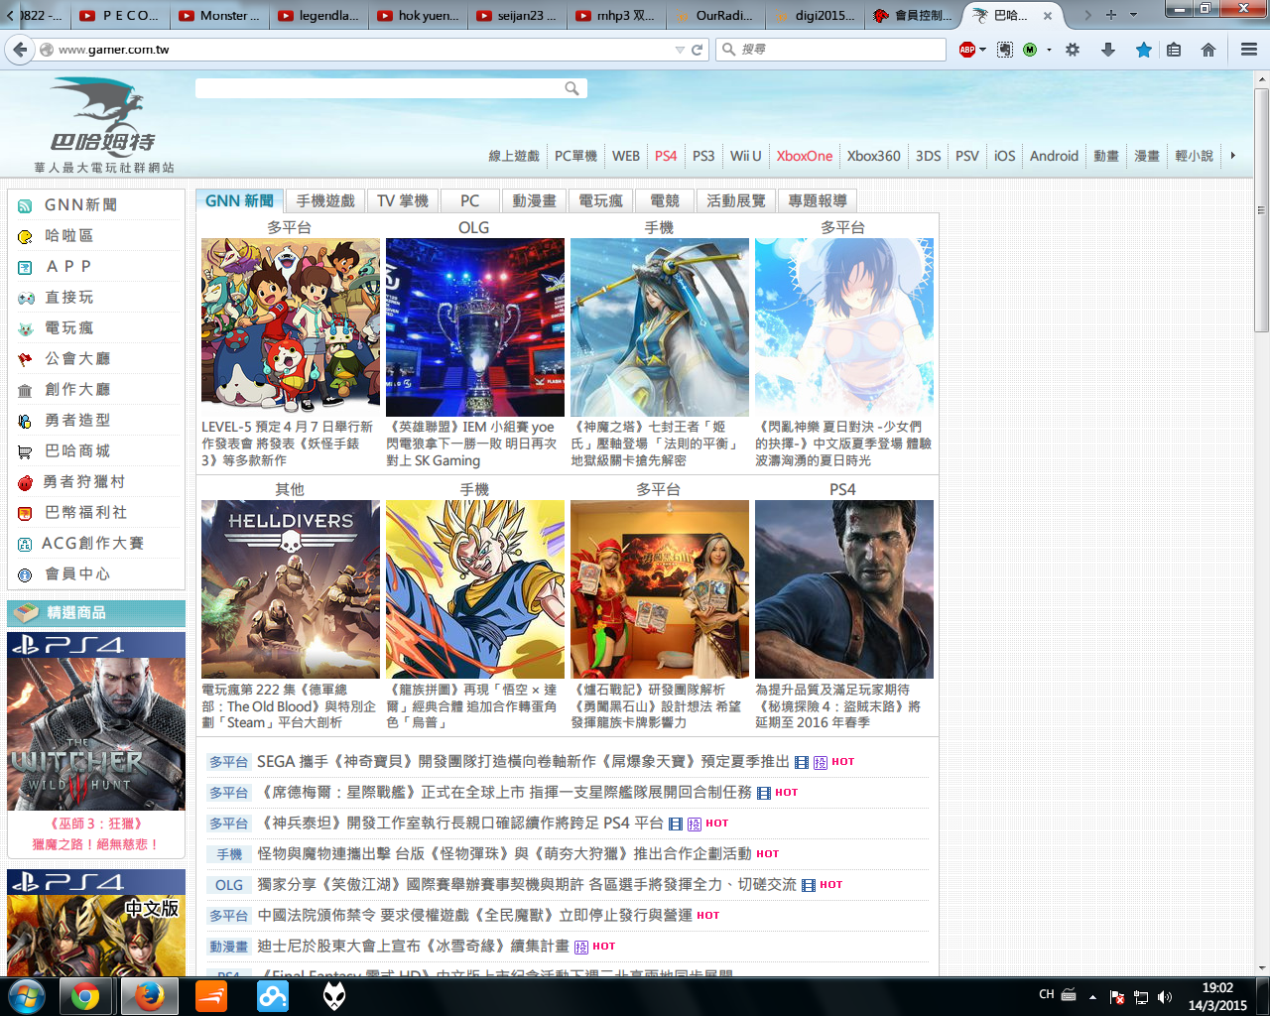Launch Google Chrome from the taskbar
This screenshot has height=1016, width=1270.
(x=85, y=996)
